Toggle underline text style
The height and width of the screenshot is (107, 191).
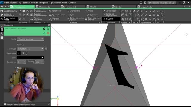click(27, 53)
